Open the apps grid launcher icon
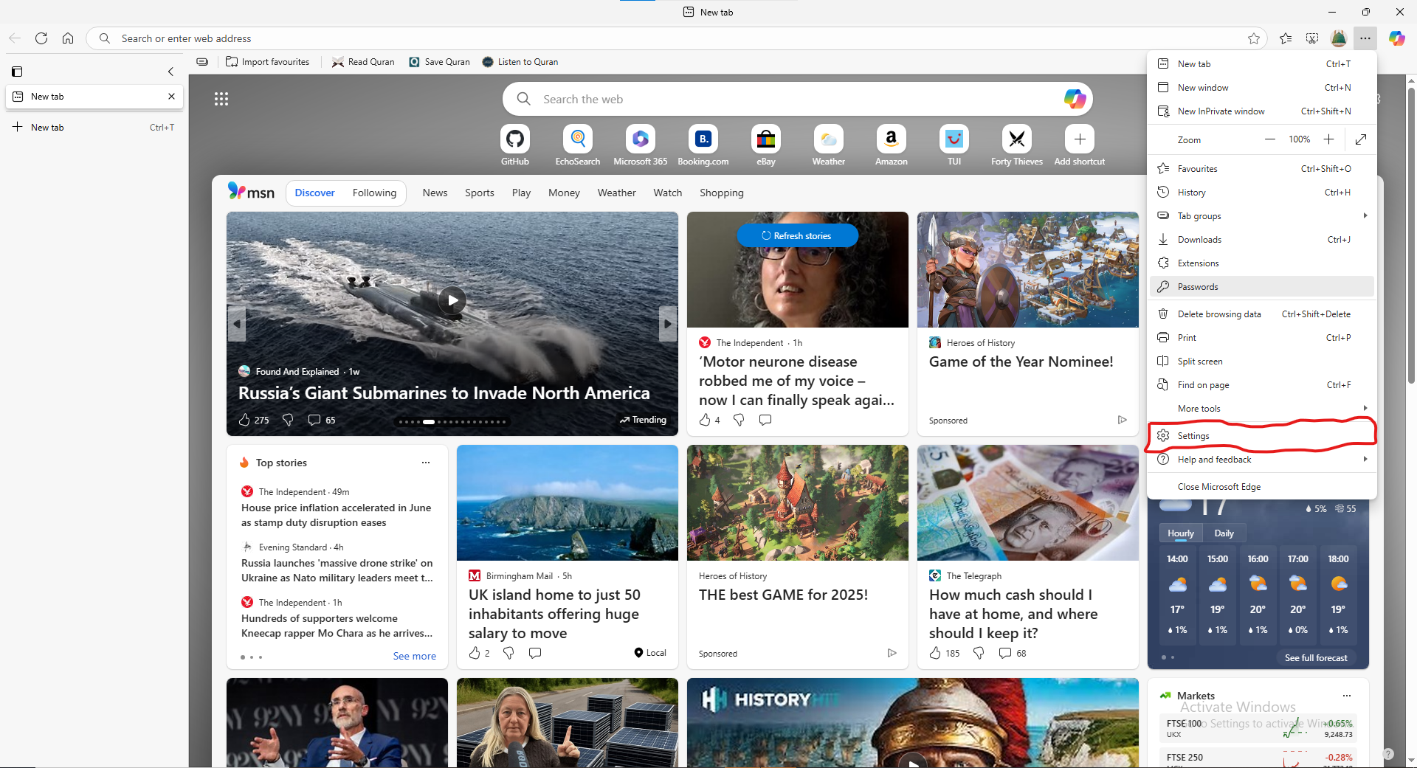This screenshot has height=768, width=1417. point(221,99)
